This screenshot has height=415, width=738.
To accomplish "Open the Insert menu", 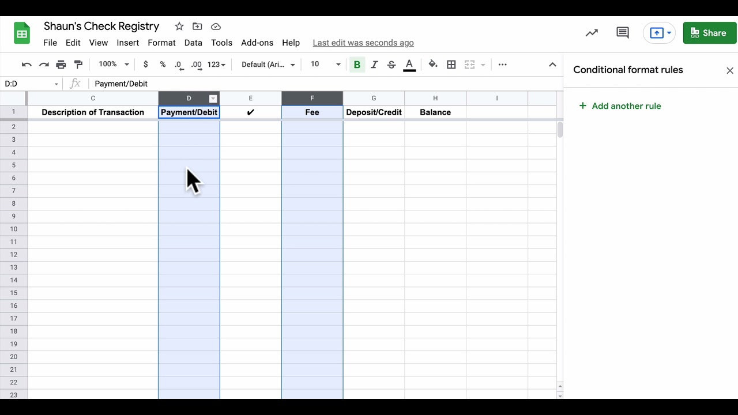I will pyautogui.click(x=127, y=43).
